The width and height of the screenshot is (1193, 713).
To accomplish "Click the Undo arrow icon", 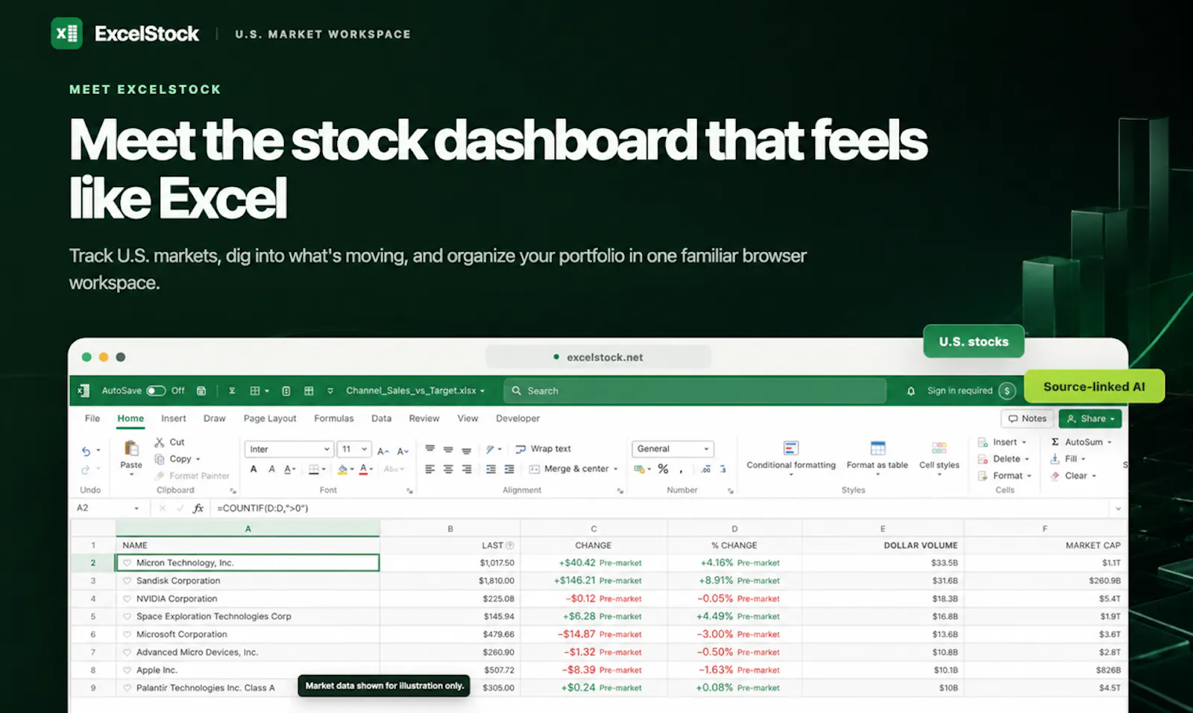I will pyautogui.click(x=86, y=451).
